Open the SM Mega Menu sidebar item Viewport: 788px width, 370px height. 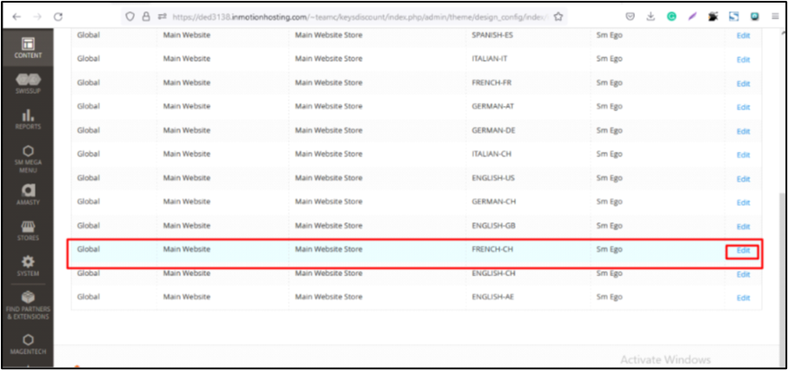pyautogui.click(x=28, y=156)
